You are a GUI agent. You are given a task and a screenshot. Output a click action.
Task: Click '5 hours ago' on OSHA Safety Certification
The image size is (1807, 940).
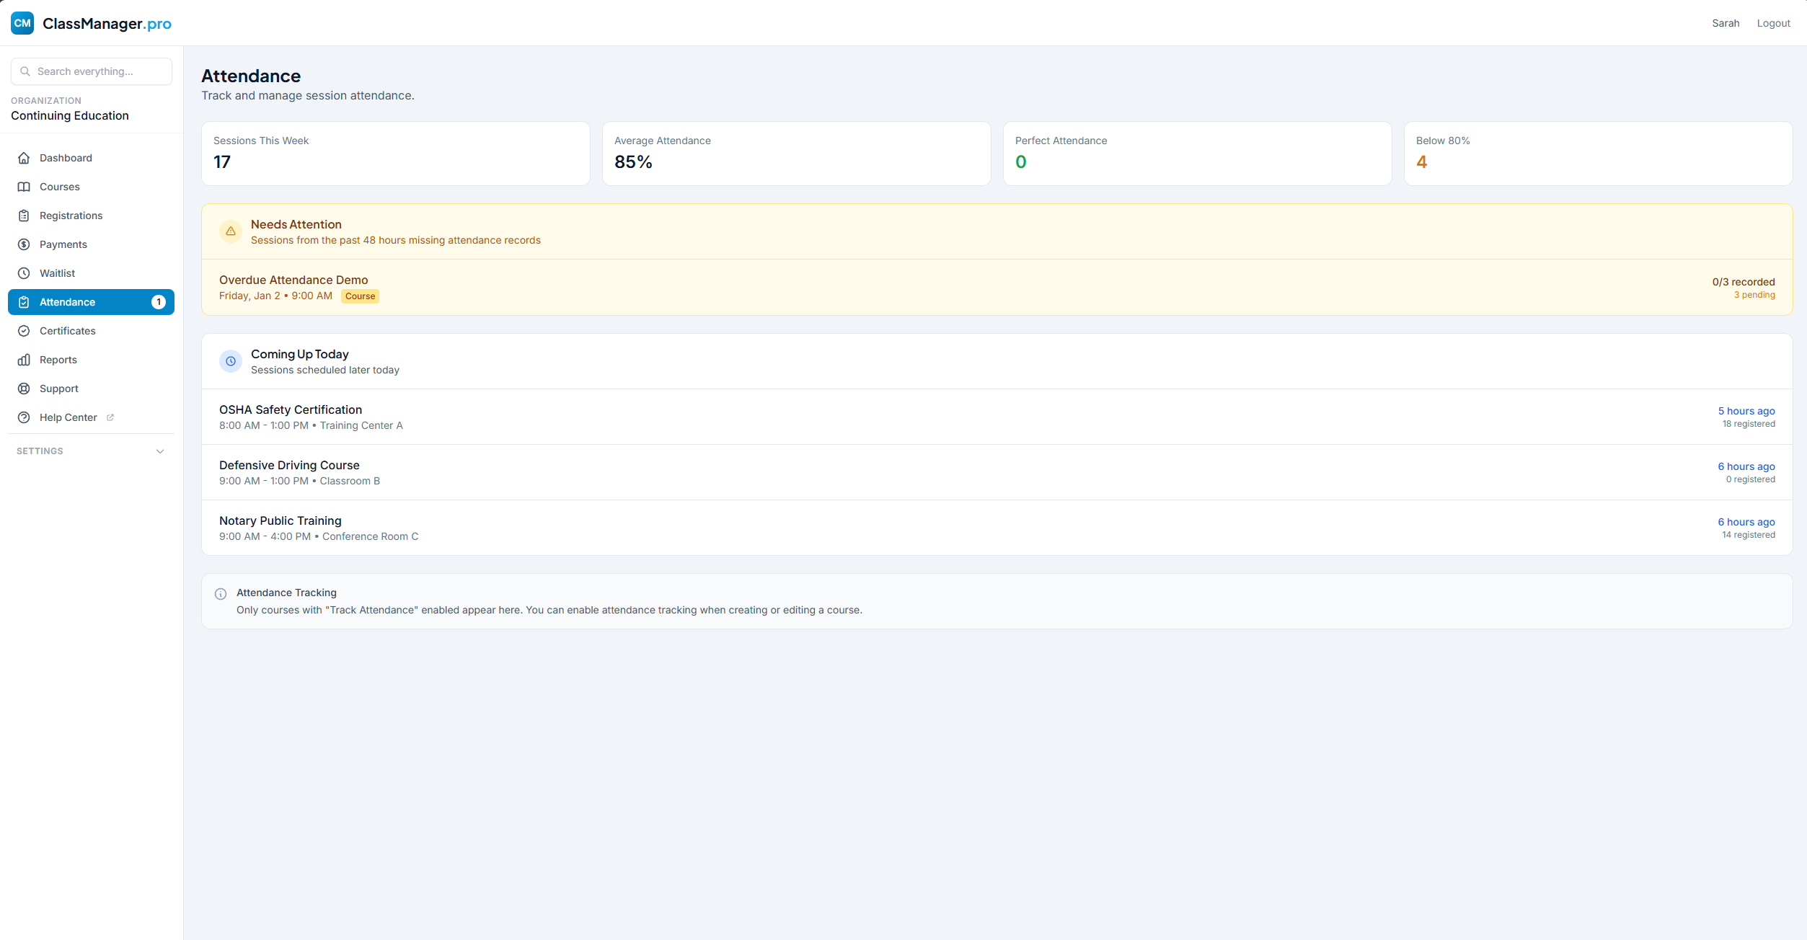1746,411
